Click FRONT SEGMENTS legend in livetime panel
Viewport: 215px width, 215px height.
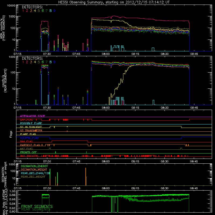[37, 206]
